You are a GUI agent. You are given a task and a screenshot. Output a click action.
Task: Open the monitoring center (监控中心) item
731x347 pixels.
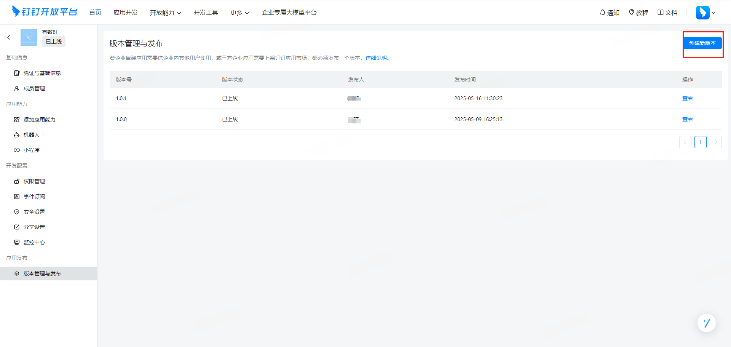tap(34, 242)
